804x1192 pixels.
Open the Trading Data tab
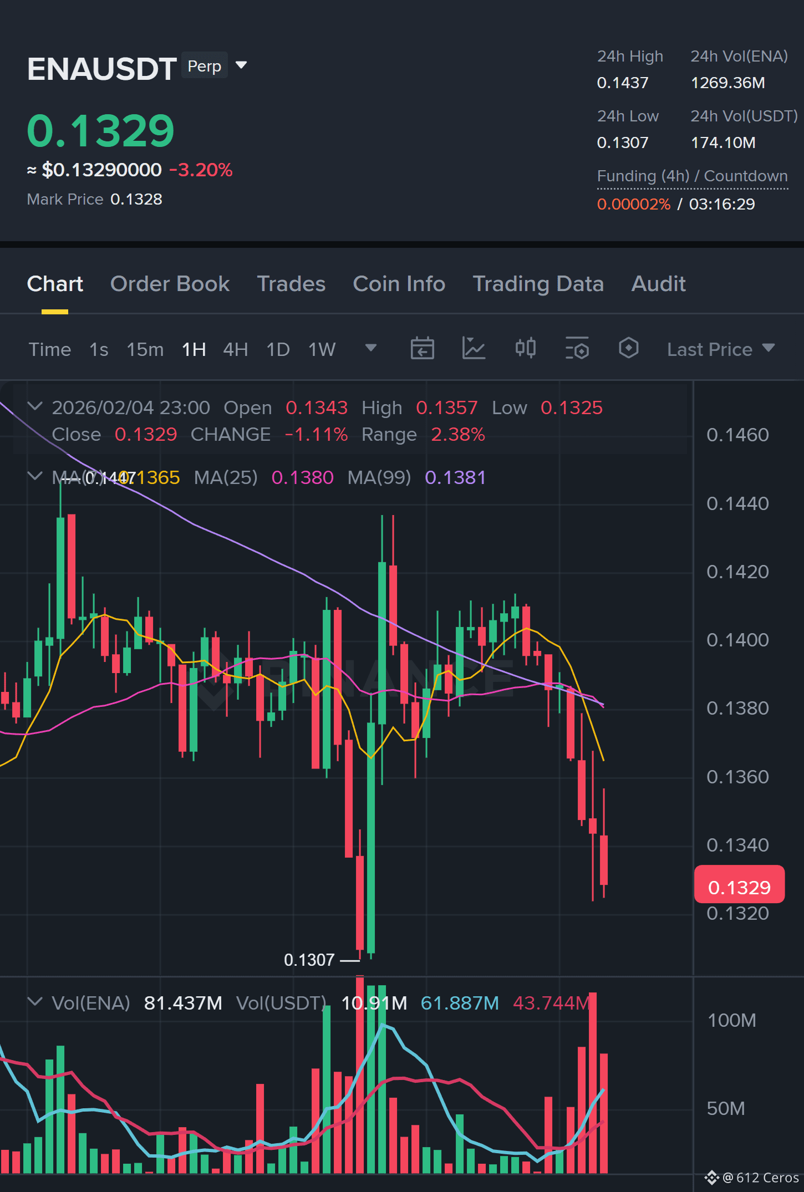point(538,284)
